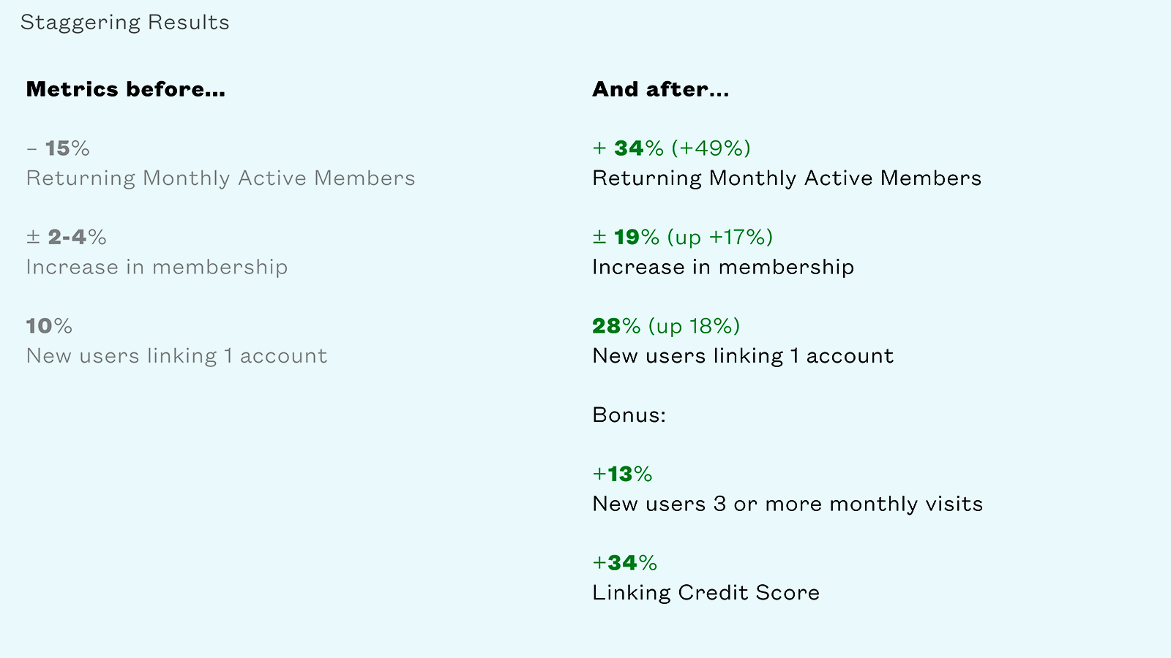The image size is (1171, 658).
Task: Click grey 'Returning Monthly Active Members' label
Action: coord(221,178)
